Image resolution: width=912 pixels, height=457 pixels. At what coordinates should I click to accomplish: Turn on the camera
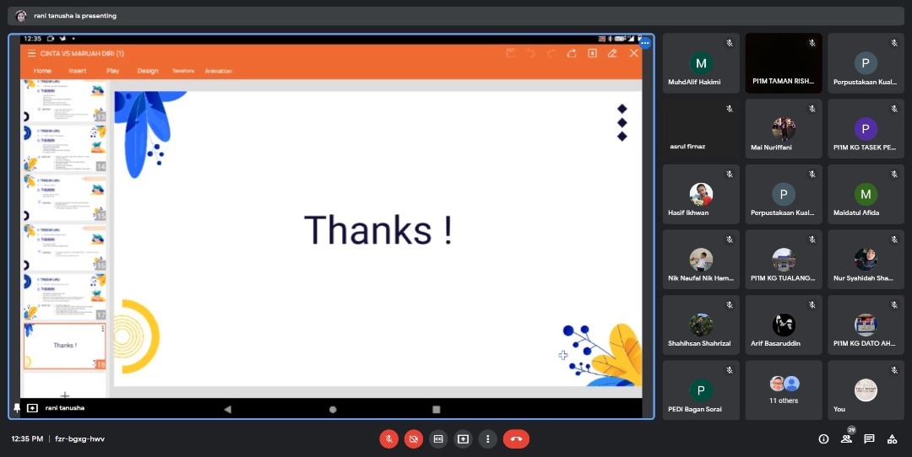click(413, 438)
